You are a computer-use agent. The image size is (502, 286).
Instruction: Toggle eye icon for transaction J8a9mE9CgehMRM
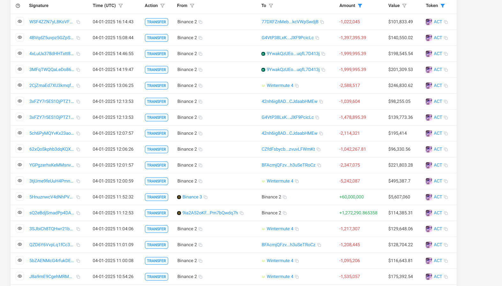point(20,276)
